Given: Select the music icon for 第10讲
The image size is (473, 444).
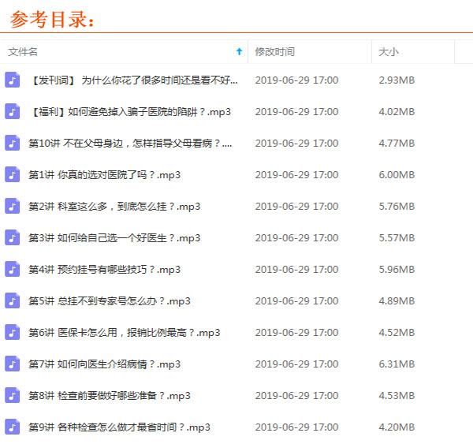Looking at the screenshot, I should pyautogui.click(x=12, y=143).
